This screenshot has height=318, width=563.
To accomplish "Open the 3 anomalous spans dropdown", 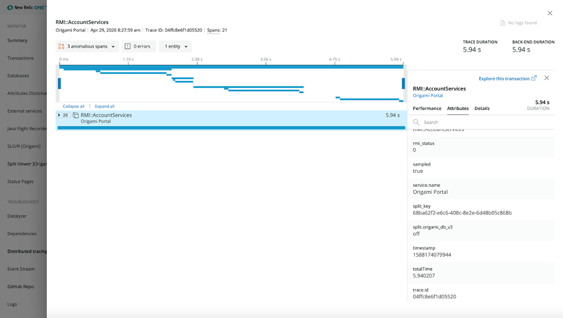I will (x=87, y=46).
